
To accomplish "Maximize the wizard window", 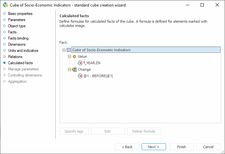I will pos(202,5).
